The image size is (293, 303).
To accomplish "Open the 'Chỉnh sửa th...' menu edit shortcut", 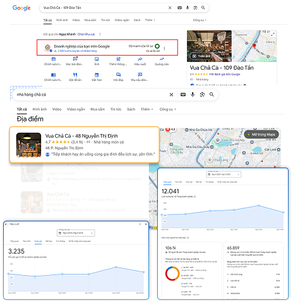I will click(53, 77).
